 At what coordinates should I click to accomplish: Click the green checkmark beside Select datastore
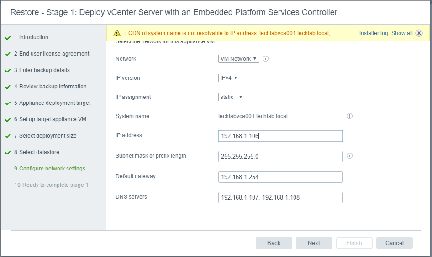8,153
